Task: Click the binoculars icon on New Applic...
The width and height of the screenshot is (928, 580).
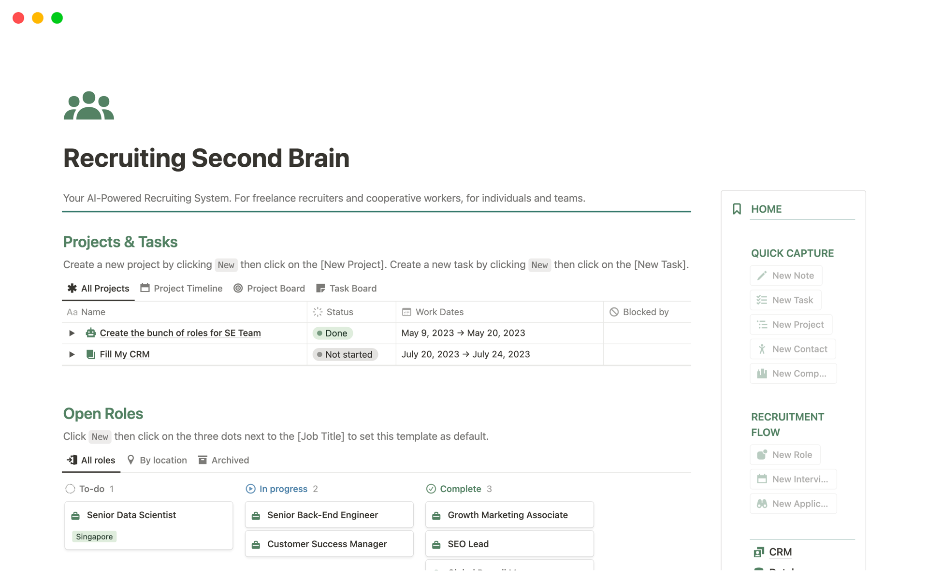Action: [762, 504]
